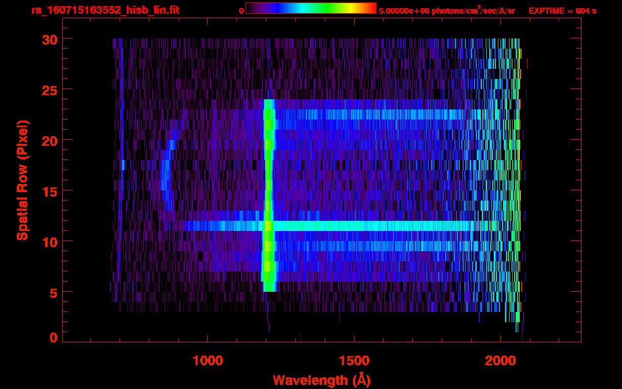Screen dimensions: 622x389
Task: Click the colorbar minimum 0 label
Action: 241,11
